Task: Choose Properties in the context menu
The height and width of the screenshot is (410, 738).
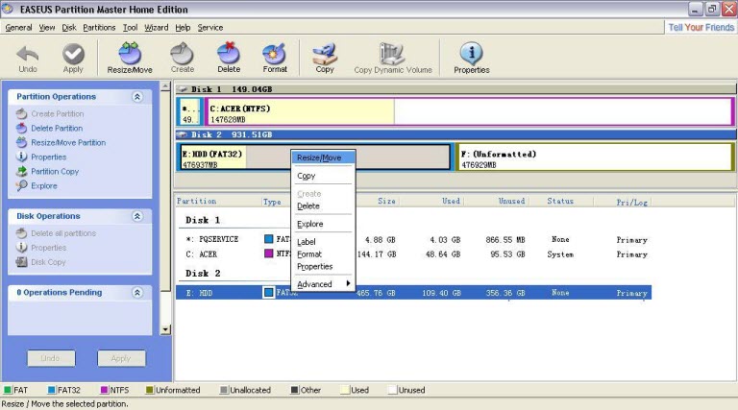Action: pos(323,266)
